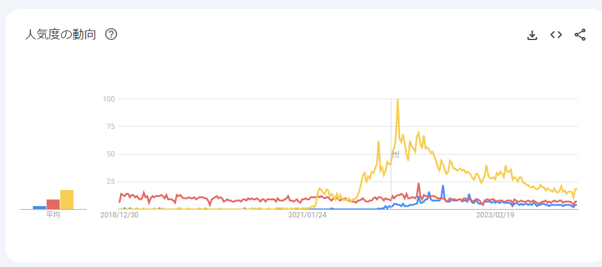Click the yellow line's peak at 100

tap(398, 100)
